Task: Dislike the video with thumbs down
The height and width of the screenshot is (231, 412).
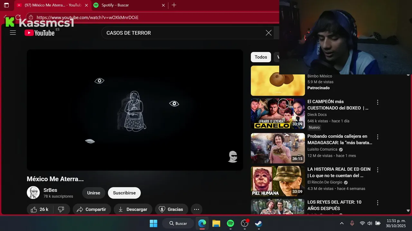Action: coord(61,210)
